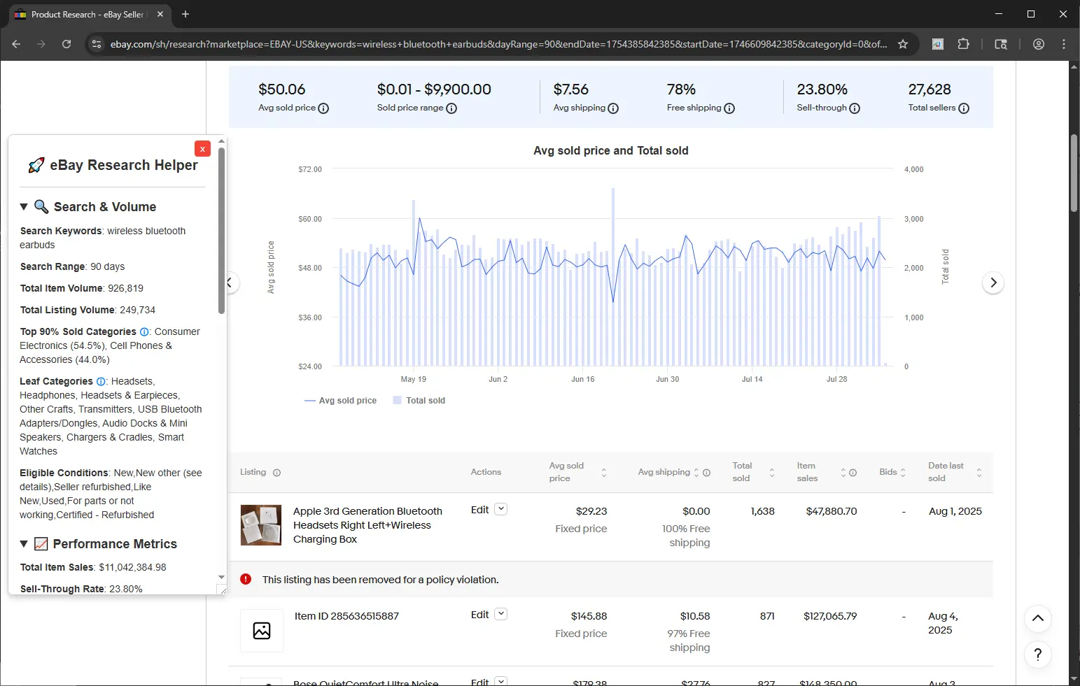Reload the page
Screen dimensions: 1080x686
point(66,44)
